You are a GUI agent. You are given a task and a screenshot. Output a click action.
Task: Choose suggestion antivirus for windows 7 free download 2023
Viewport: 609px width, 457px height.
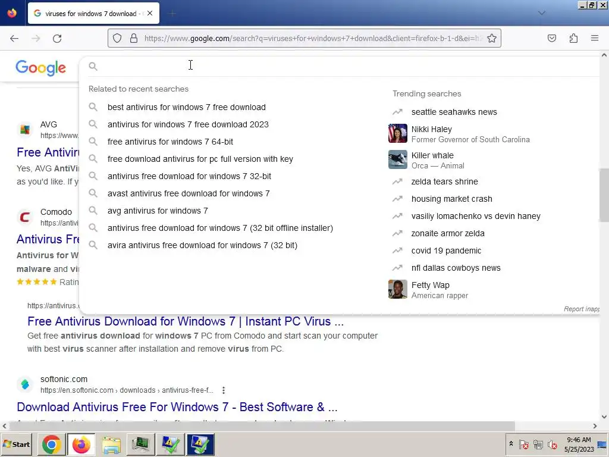coord(188,124)
